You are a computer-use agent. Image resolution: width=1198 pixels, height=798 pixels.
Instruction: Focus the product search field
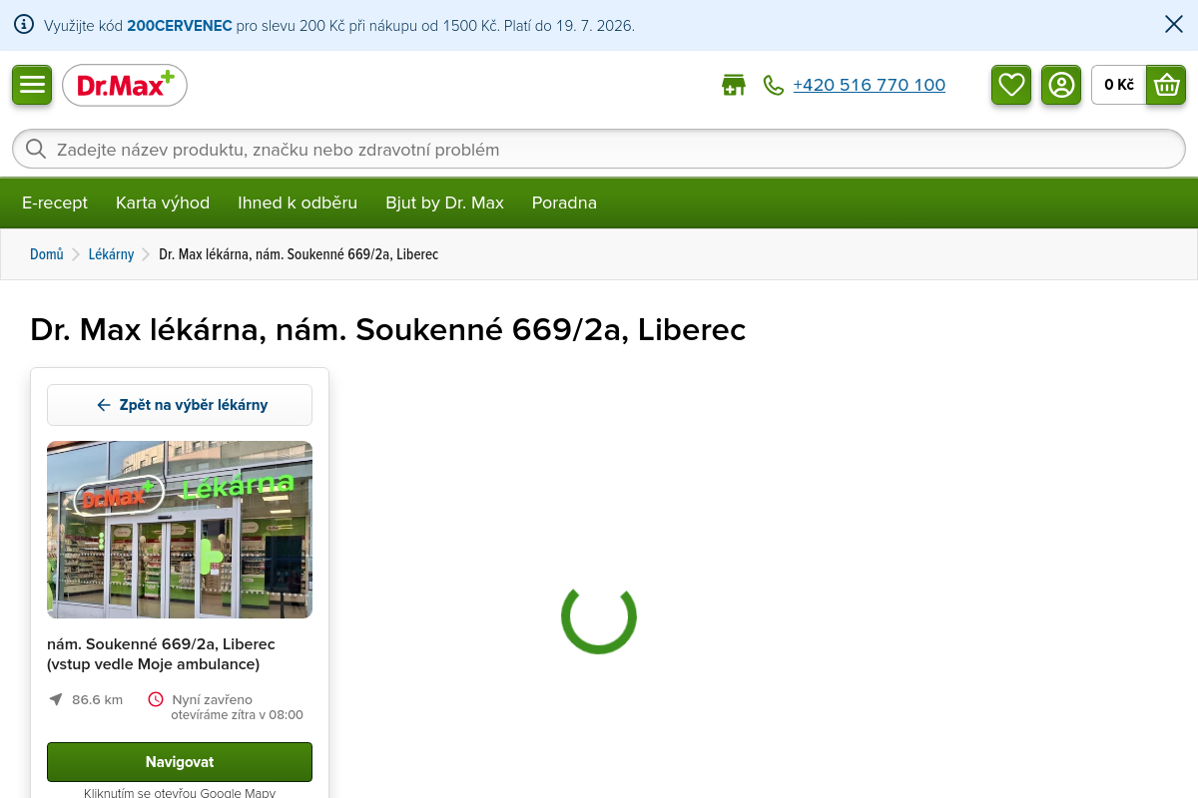(x=599, y=150)
